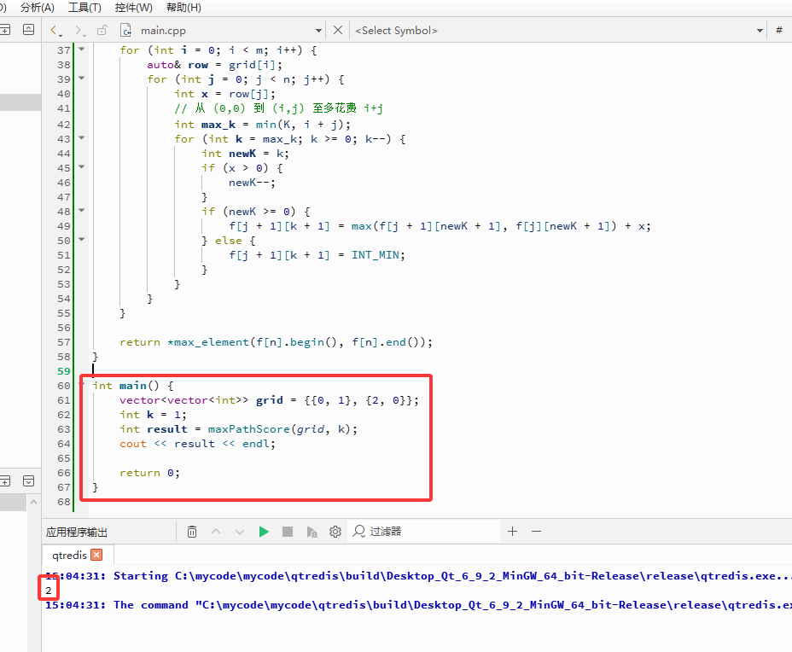The height and width of the screenshot is (652, 792).
Task: Click the 过滤器 filter input field
Action: tap(424, 532)
